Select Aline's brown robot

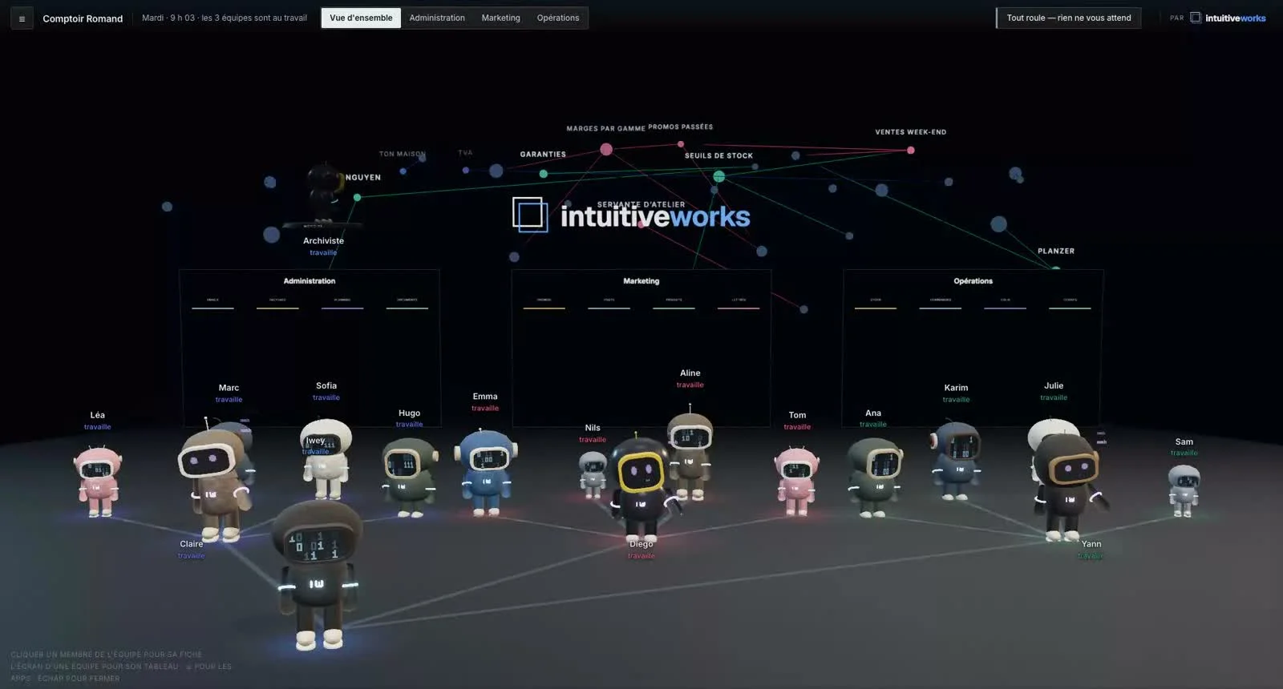pos(690,453)
